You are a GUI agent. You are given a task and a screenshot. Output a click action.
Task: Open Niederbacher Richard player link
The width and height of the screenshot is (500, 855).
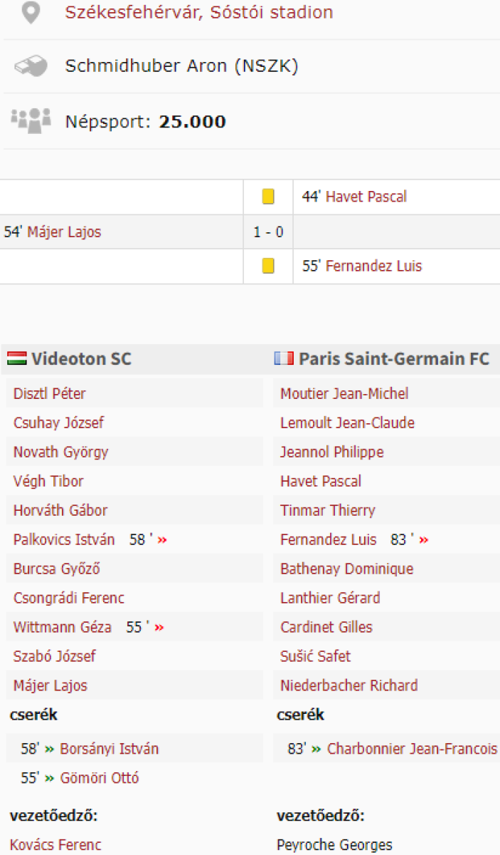pos(349,685)
